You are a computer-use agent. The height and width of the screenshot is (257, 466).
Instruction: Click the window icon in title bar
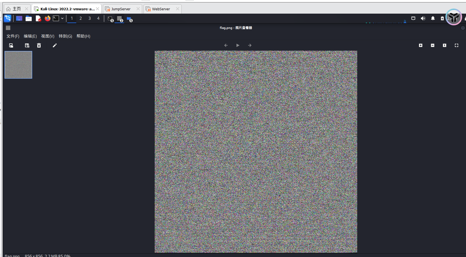coord(8,28)
